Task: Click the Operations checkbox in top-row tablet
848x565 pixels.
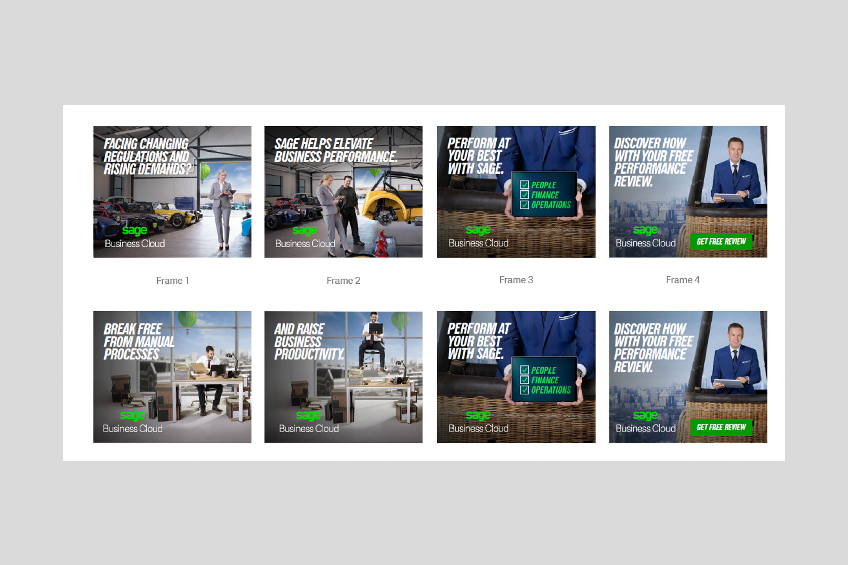Action: tap(525, 205)
